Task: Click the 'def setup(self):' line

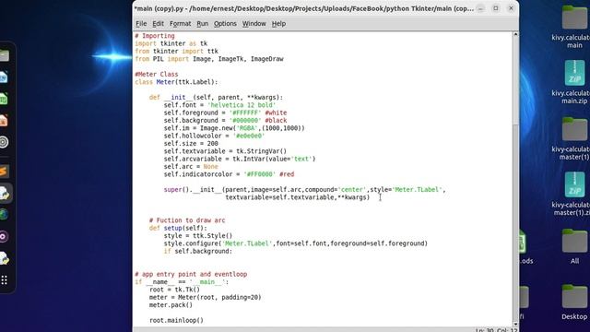Action: pyautogui.click(x=178, y=228)
